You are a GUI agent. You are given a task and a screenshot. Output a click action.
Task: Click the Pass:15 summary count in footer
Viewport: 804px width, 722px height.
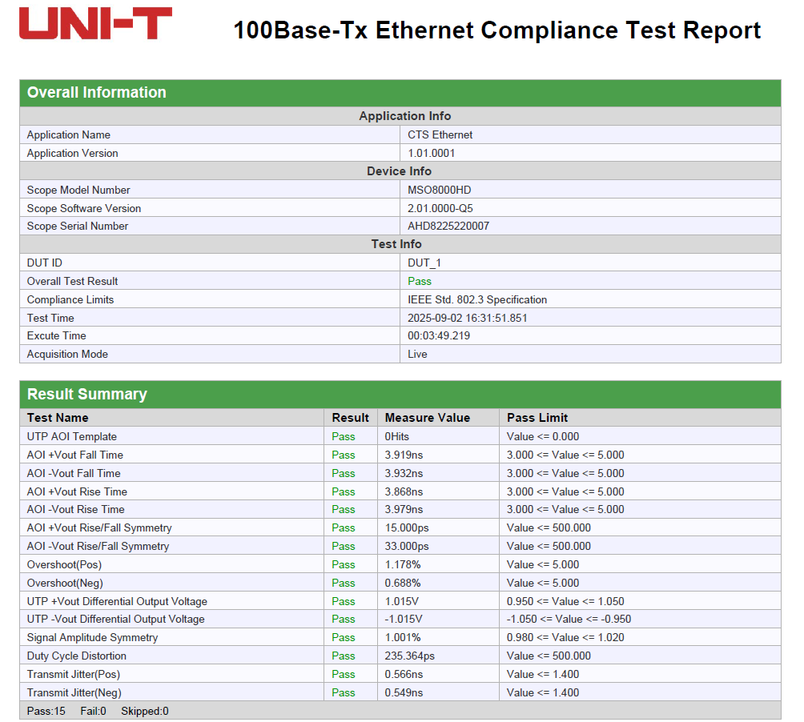click(x=46, y=711)
